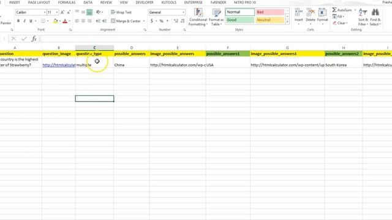Click Increase Indent icon
The image size is (392, 220).
(x=105, y=21)
